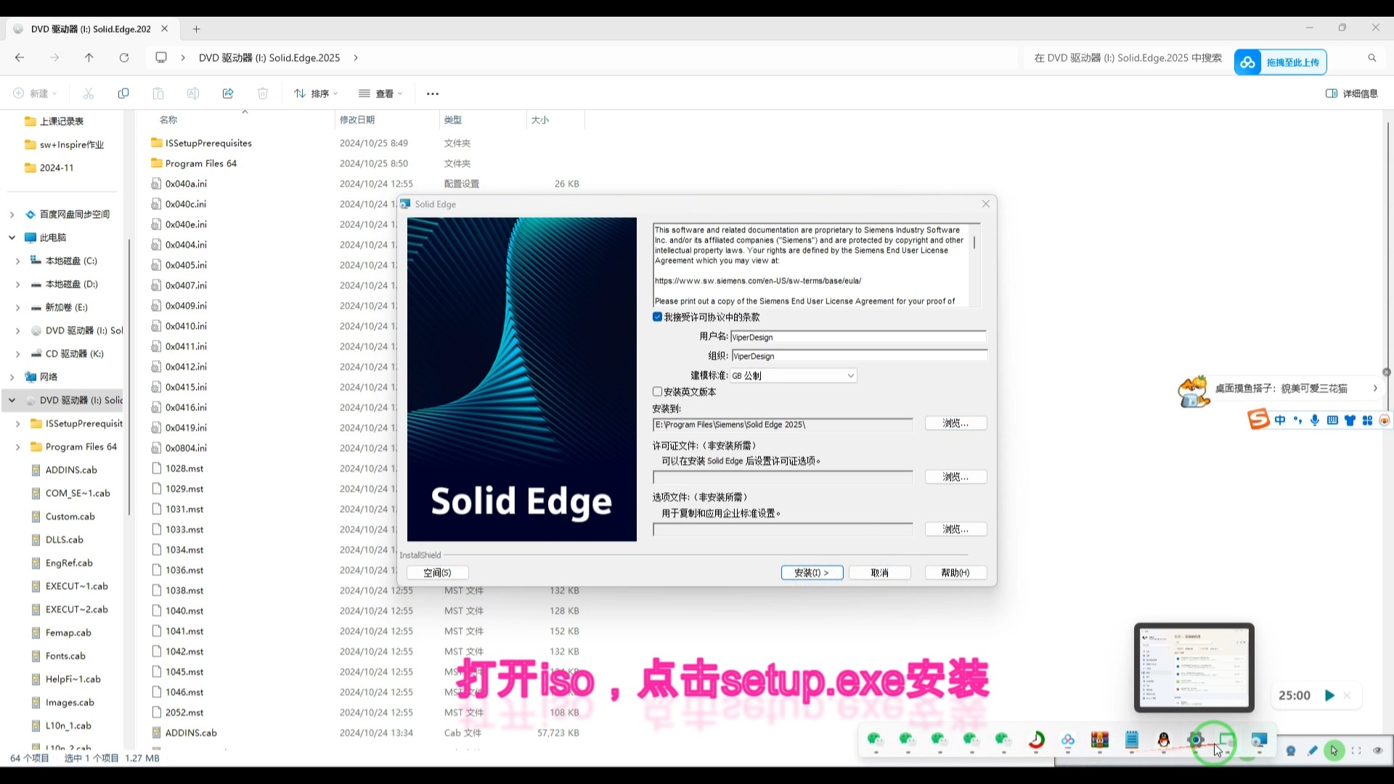Click the Baidu cloud upload icon
Viewport: 1394px width, 784px height.
click(1248, 62)
